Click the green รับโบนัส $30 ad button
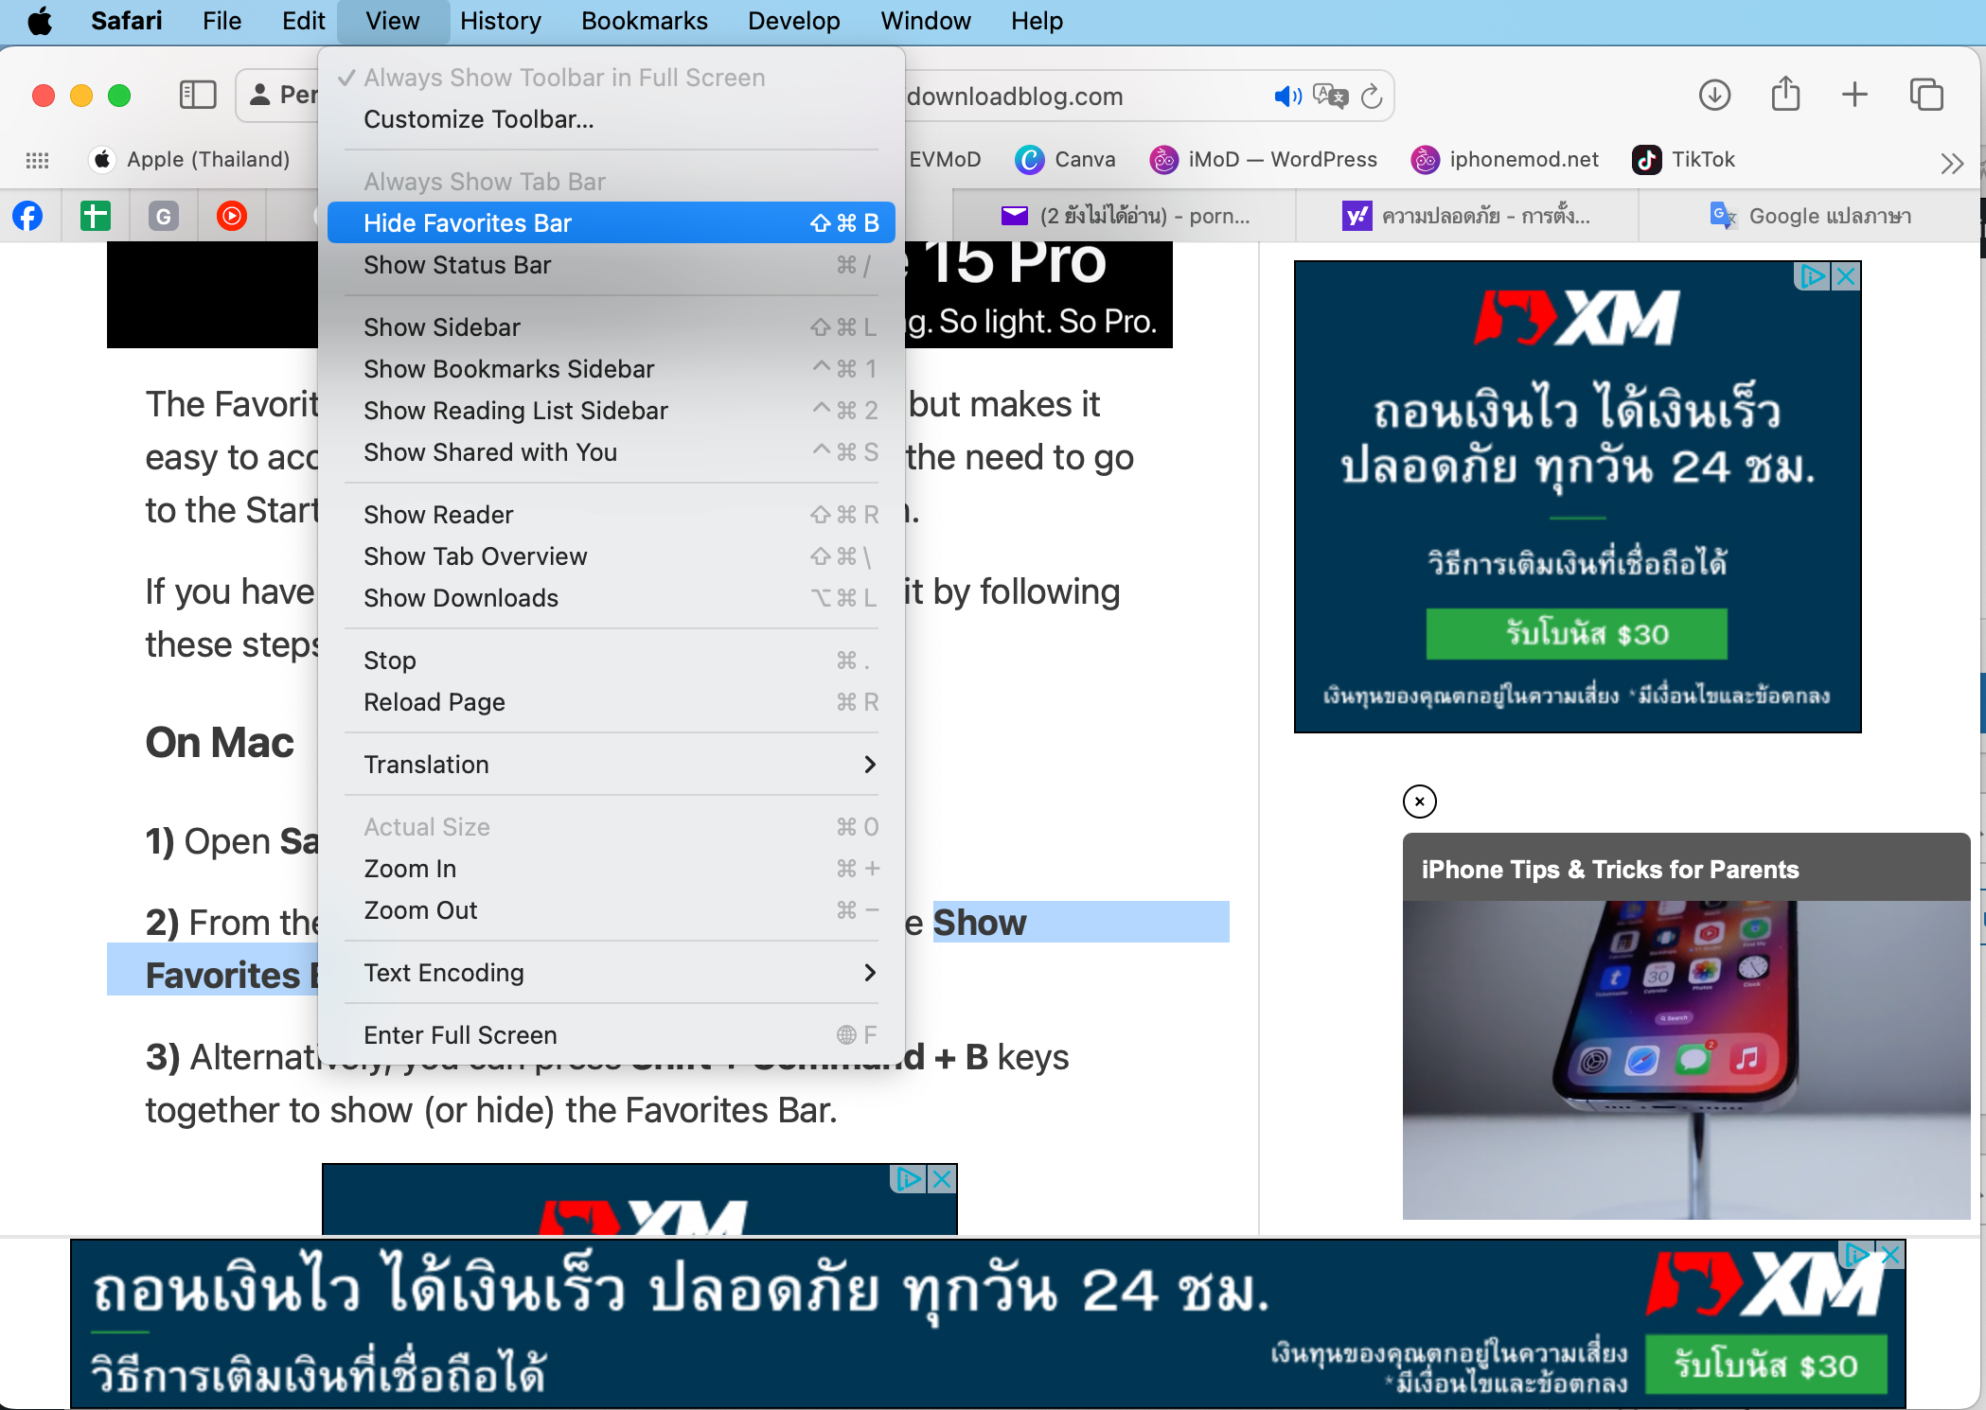This screenshot has width=1986, height=1410. [x=1576, y=633]
